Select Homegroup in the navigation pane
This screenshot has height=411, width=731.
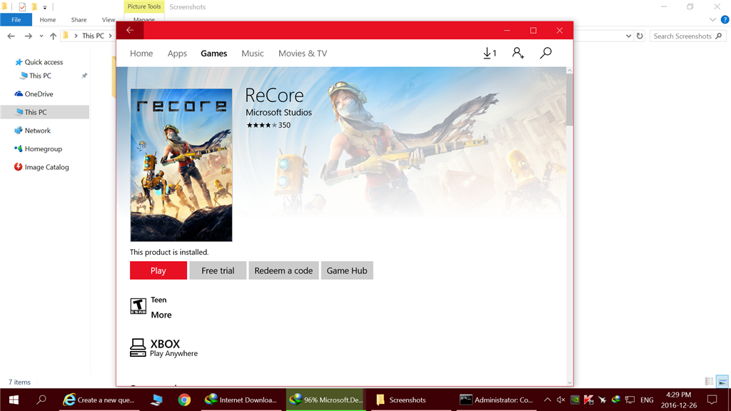pos(44,148)
